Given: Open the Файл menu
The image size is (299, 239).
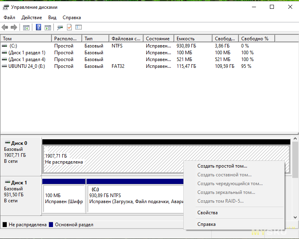Looking at the screenshot, I should tap(9, 18).
